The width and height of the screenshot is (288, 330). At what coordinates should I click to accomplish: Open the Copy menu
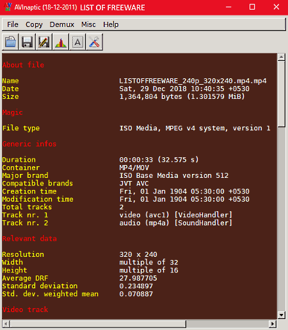tap(34, 24)
